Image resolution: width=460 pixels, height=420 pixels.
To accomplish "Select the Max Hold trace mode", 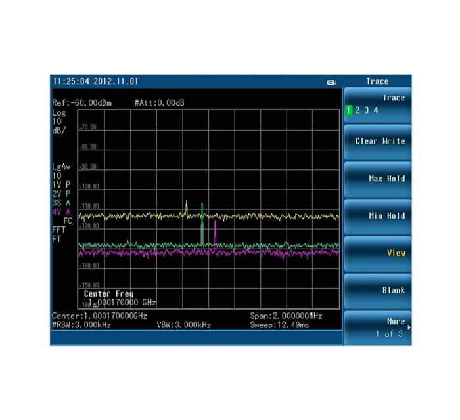I will pyautogui.click(x=378, y=179).
